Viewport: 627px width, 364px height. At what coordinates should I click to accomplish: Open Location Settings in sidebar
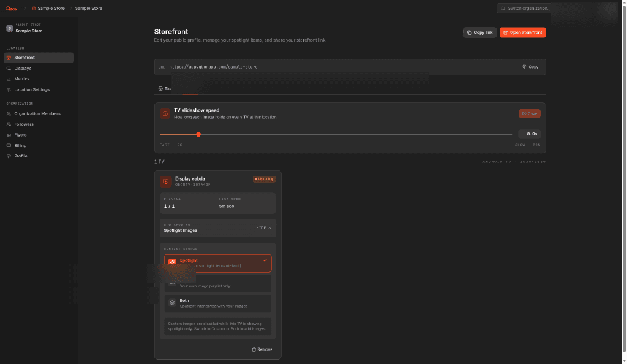[x=39, y=89]
